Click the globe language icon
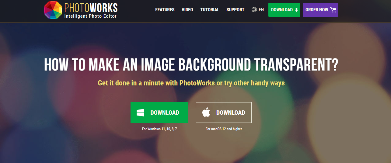The width and height of the screenshot is (391, 163). click(254, 10)
